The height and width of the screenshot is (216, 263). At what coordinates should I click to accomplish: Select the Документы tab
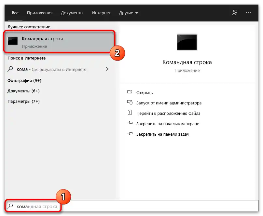pos(72,13)
